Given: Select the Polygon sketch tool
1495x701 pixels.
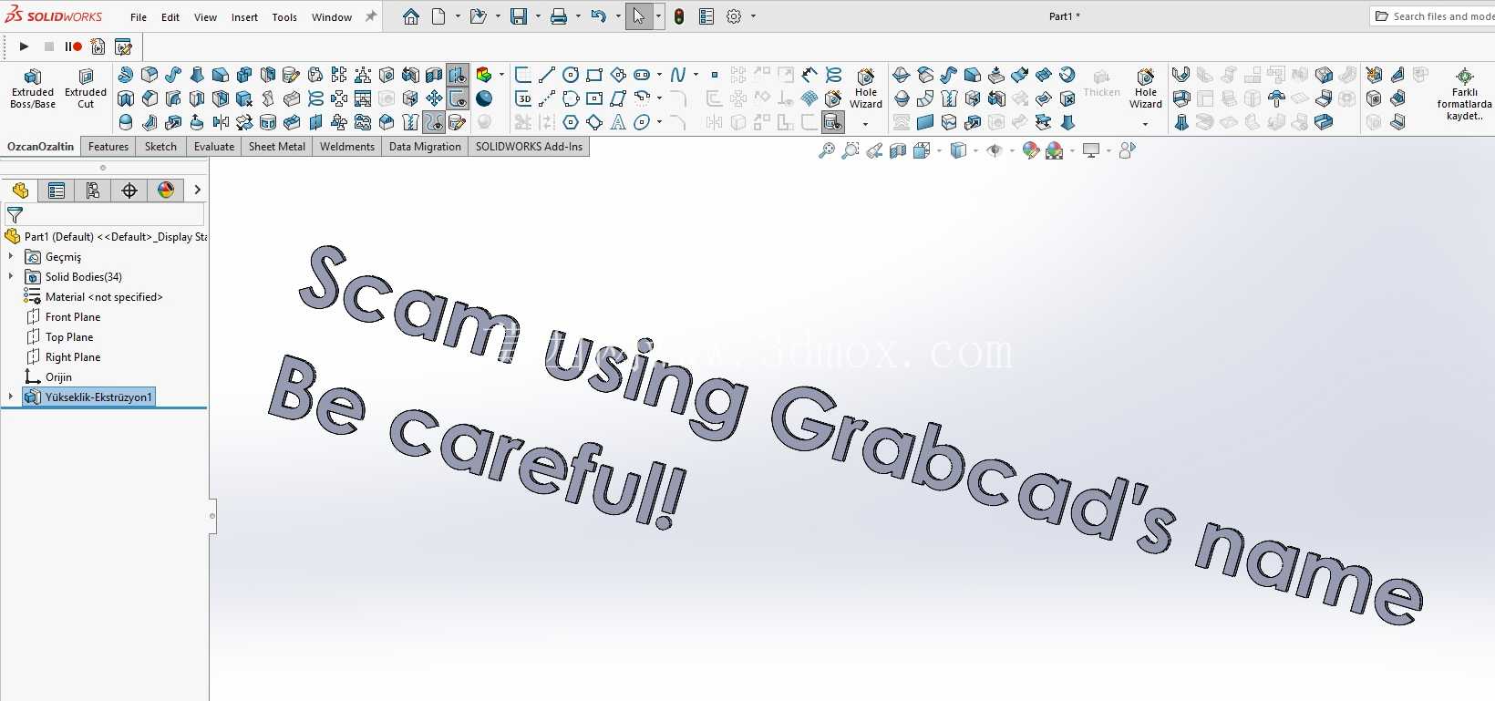Looking at the screenshot, I should coord(571,122).
